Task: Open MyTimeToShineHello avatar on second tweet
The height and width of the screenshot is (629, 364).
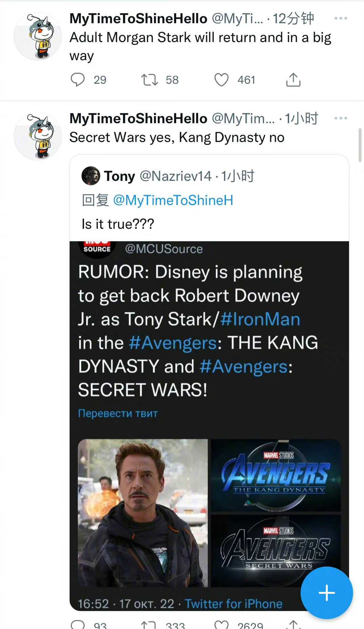Action: pos(38,136)
